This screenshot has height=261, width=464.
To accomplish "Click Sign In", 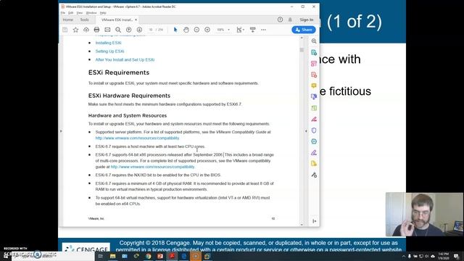I will coord(306,20).
